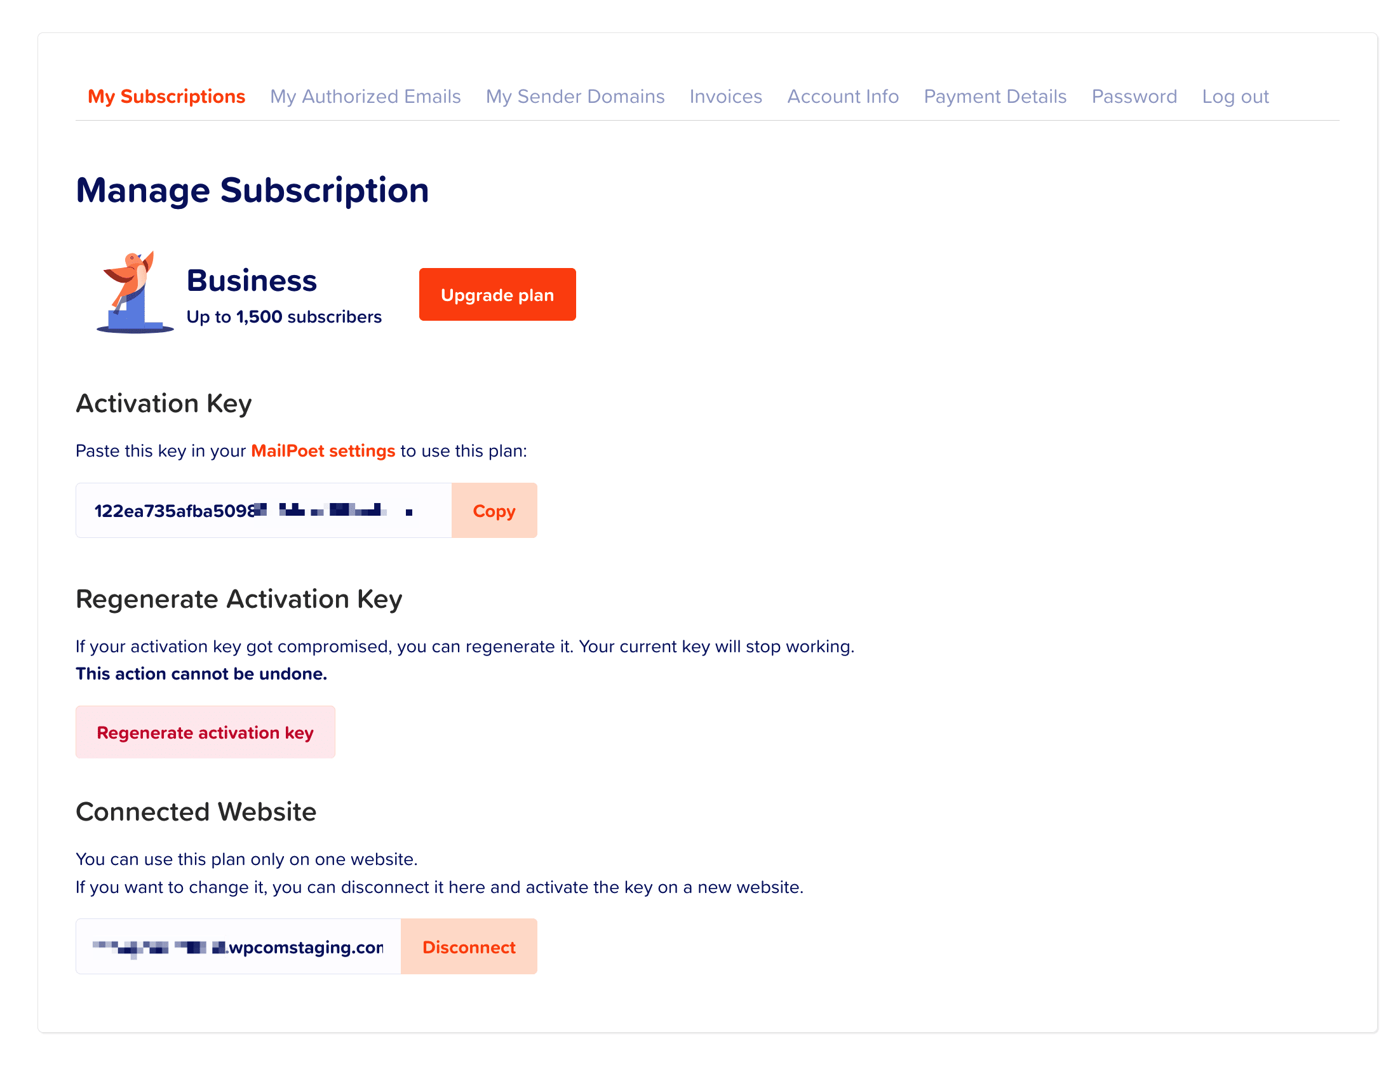Viewport: 1400px width, 1081px height.
Task: Click the connected website URL field
Action: coord(238,946)
